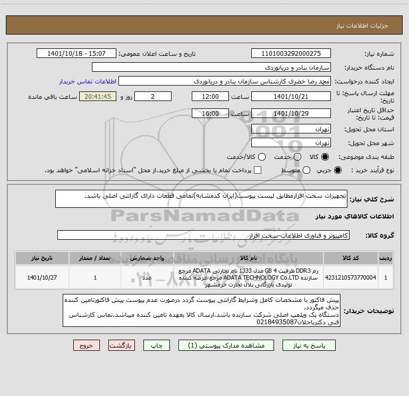The image size is (409, 396).
Task: Click the شماره نیاز field 1101003292000275
Action: tap(291, 54)
